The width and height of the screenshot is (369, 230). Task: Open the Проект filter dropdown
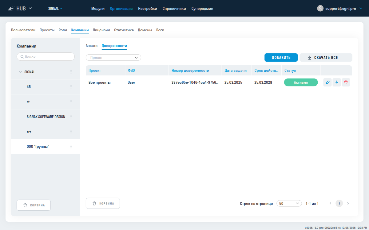(x=113, y=58)
